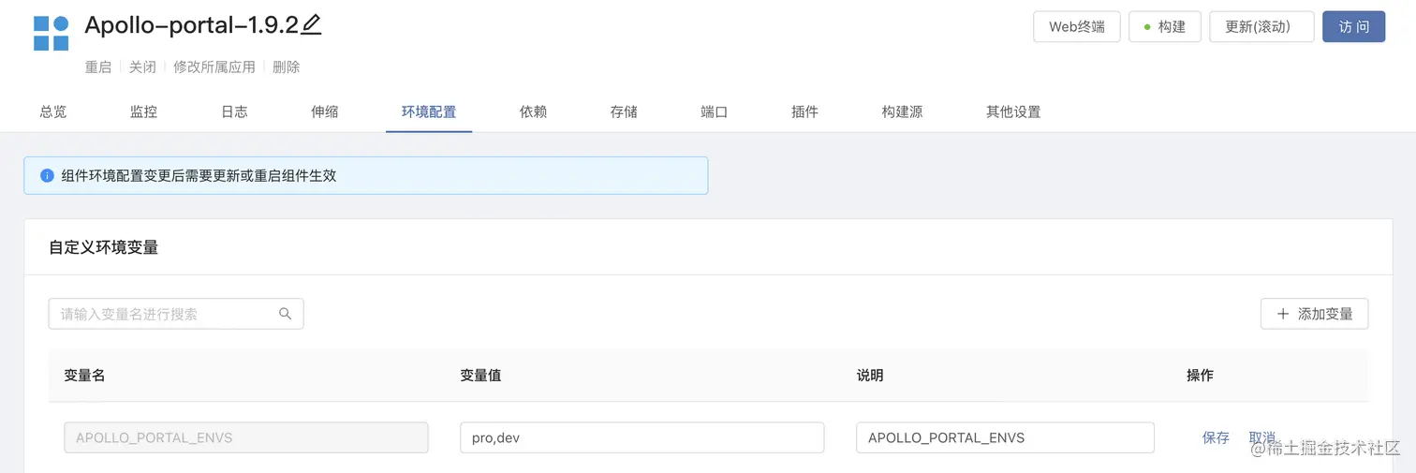This screenshot has height=473, width=1416.
Task: Click the 说明 column header
Action: point(870,375)
